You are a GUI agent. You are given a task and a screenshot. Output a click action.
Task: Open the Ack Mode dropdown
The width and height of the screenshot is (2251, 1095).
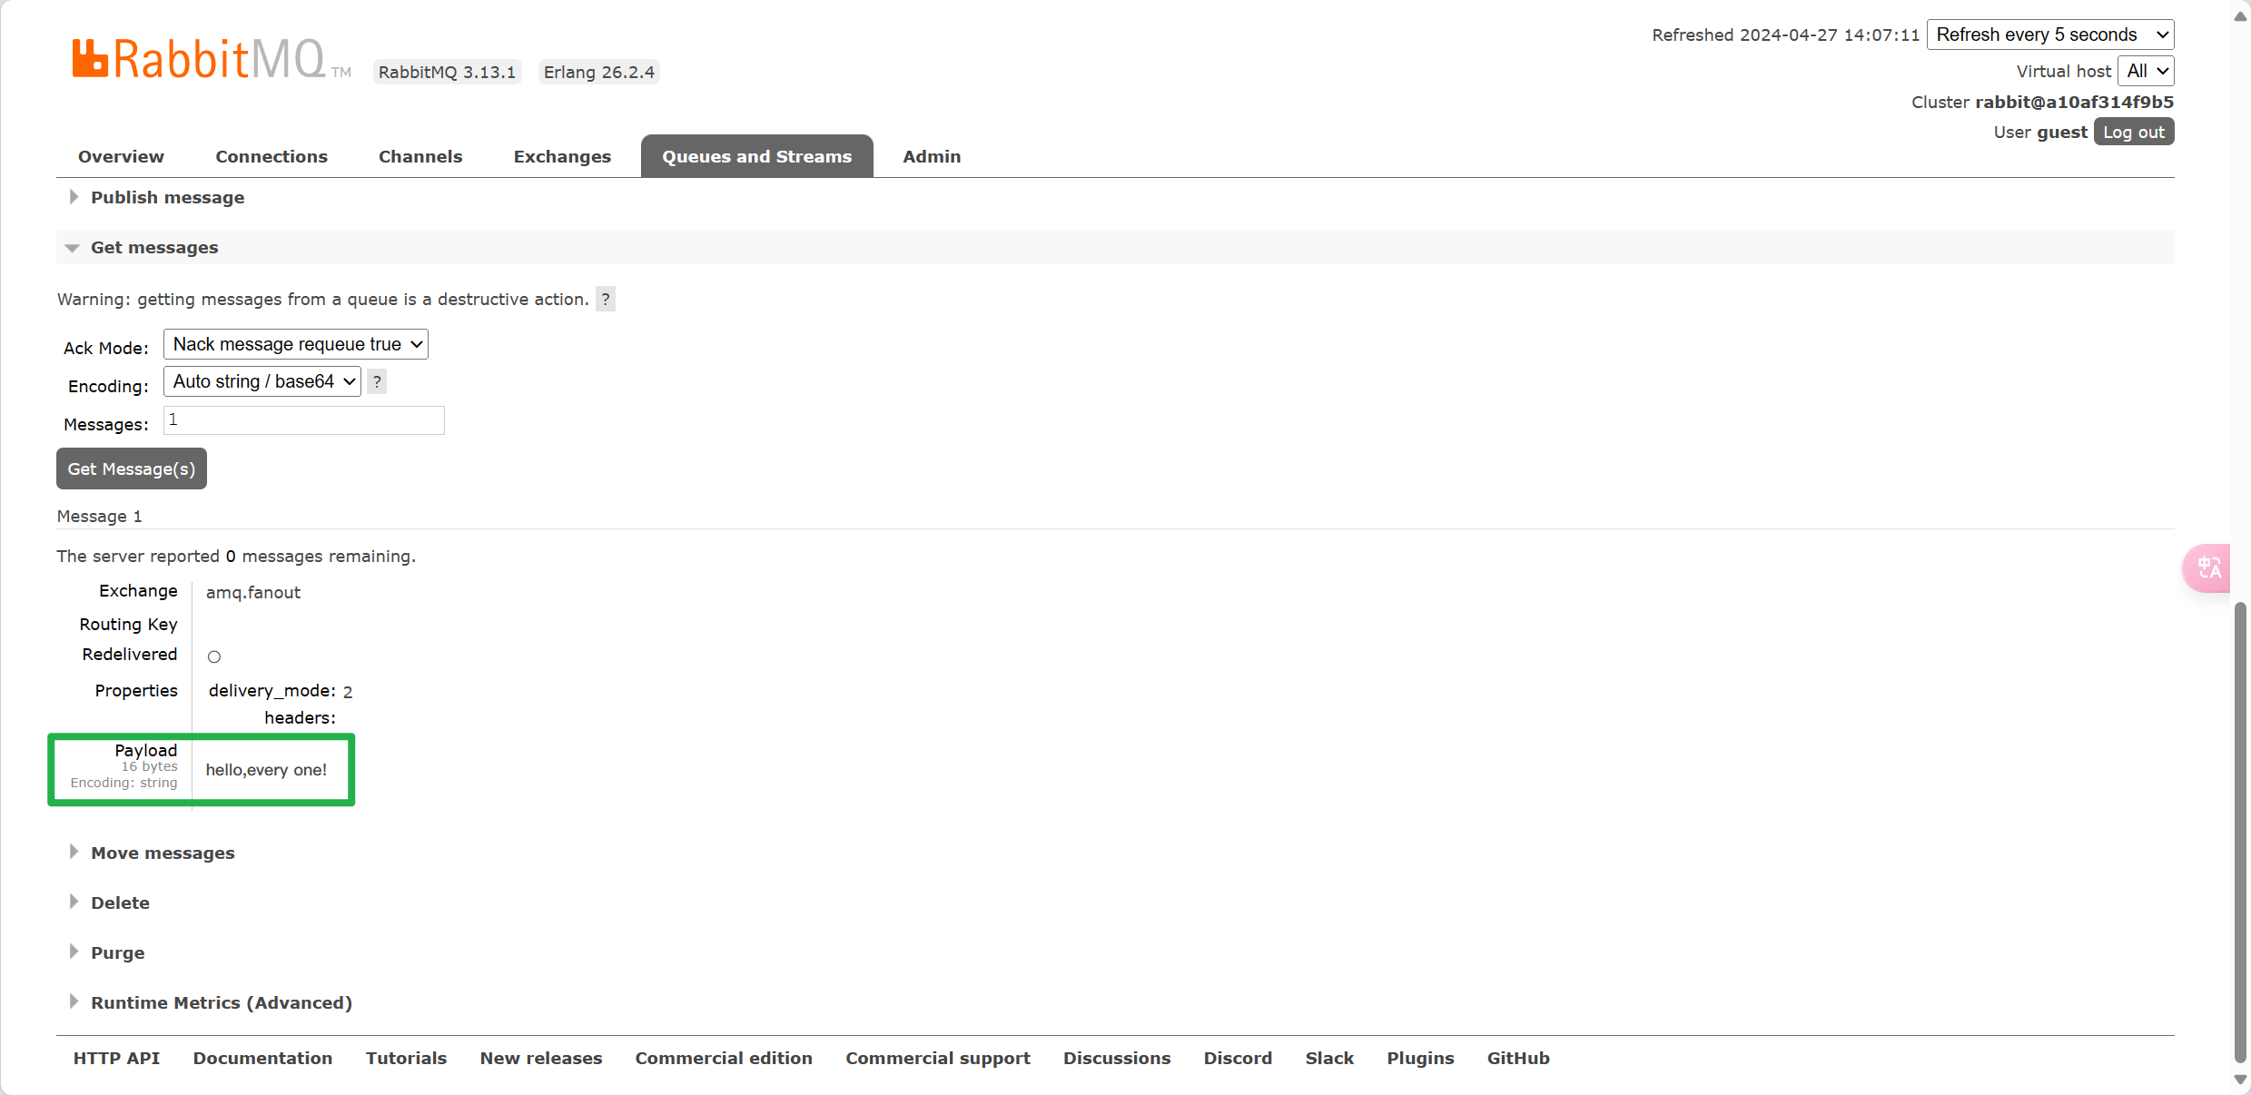(296, 344)
